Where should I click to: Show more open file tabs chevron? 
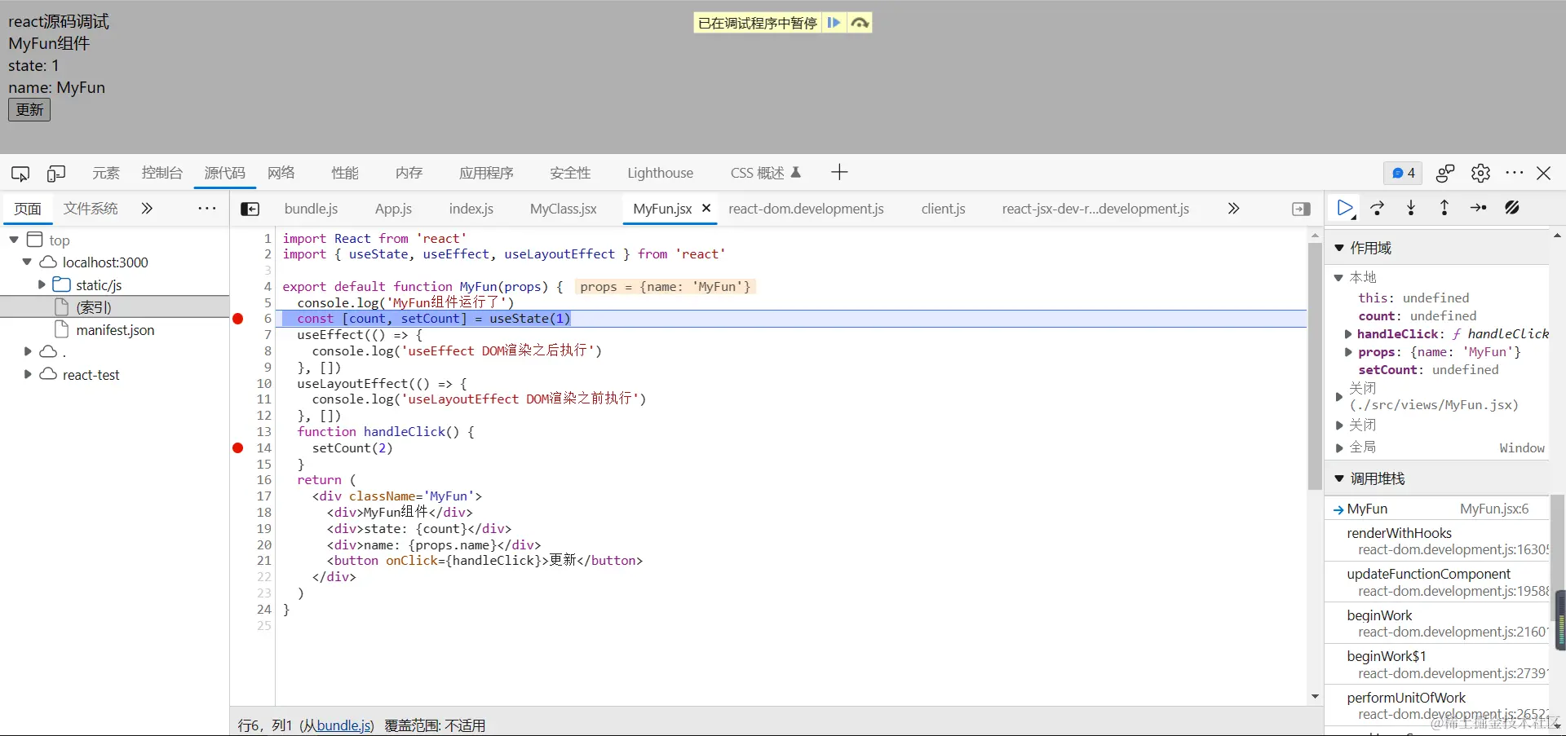[1233, 209]
